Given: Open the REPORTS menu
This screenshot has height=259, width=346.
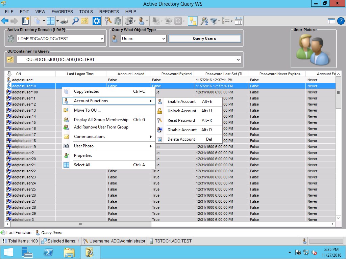Looking at the screenshot, I should (109, 12).
